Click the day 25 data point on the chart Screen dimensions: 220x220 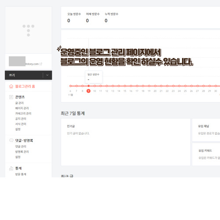click(x=185, y=86)
